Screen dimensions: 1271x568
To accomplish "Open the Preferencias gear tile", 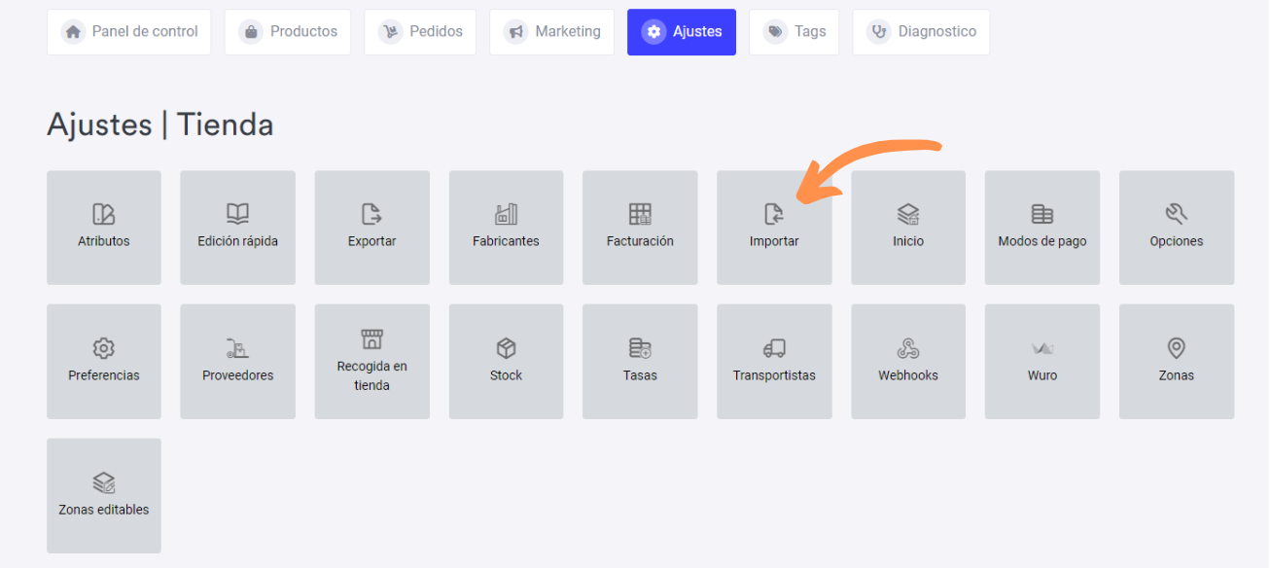I will 104,362.
